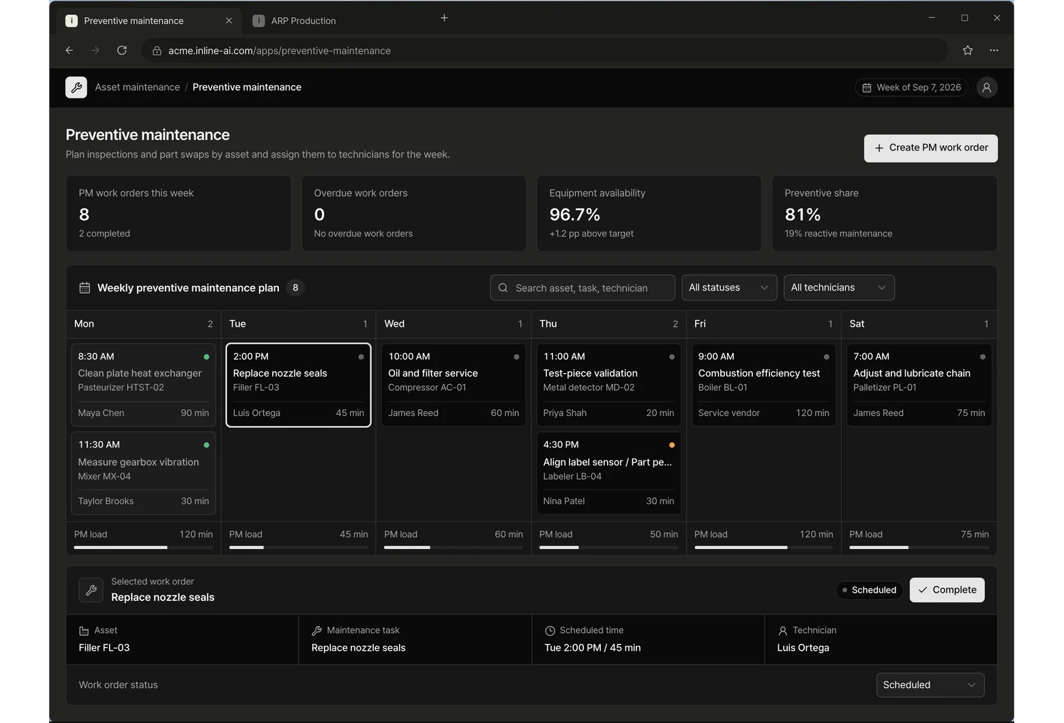The width and height of the screenshot is (1064, 723).
Task: Click the Overdue work orders stat card
Action: click(x=414, y=213)
